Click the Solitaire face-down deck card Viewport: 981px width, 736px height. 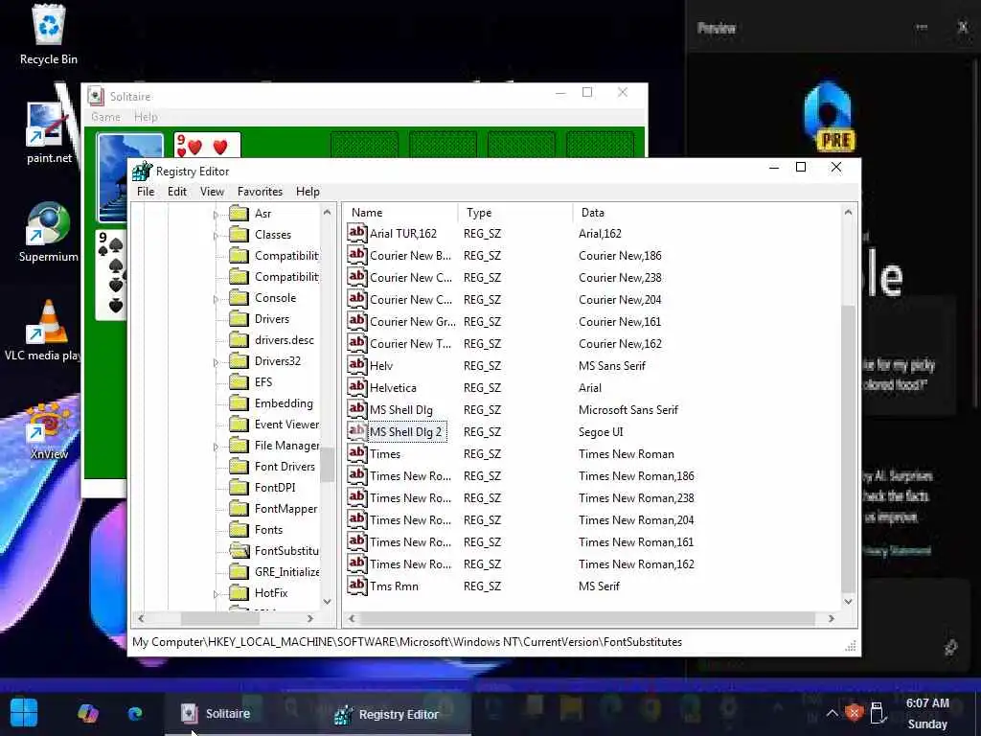[x=114, y=176]
